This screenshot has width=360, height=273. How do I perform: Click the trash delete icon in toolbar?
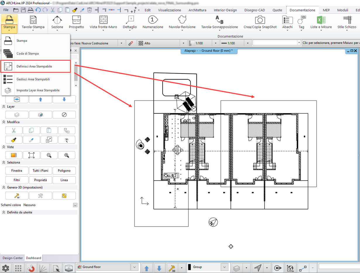(x=89, y=10)
